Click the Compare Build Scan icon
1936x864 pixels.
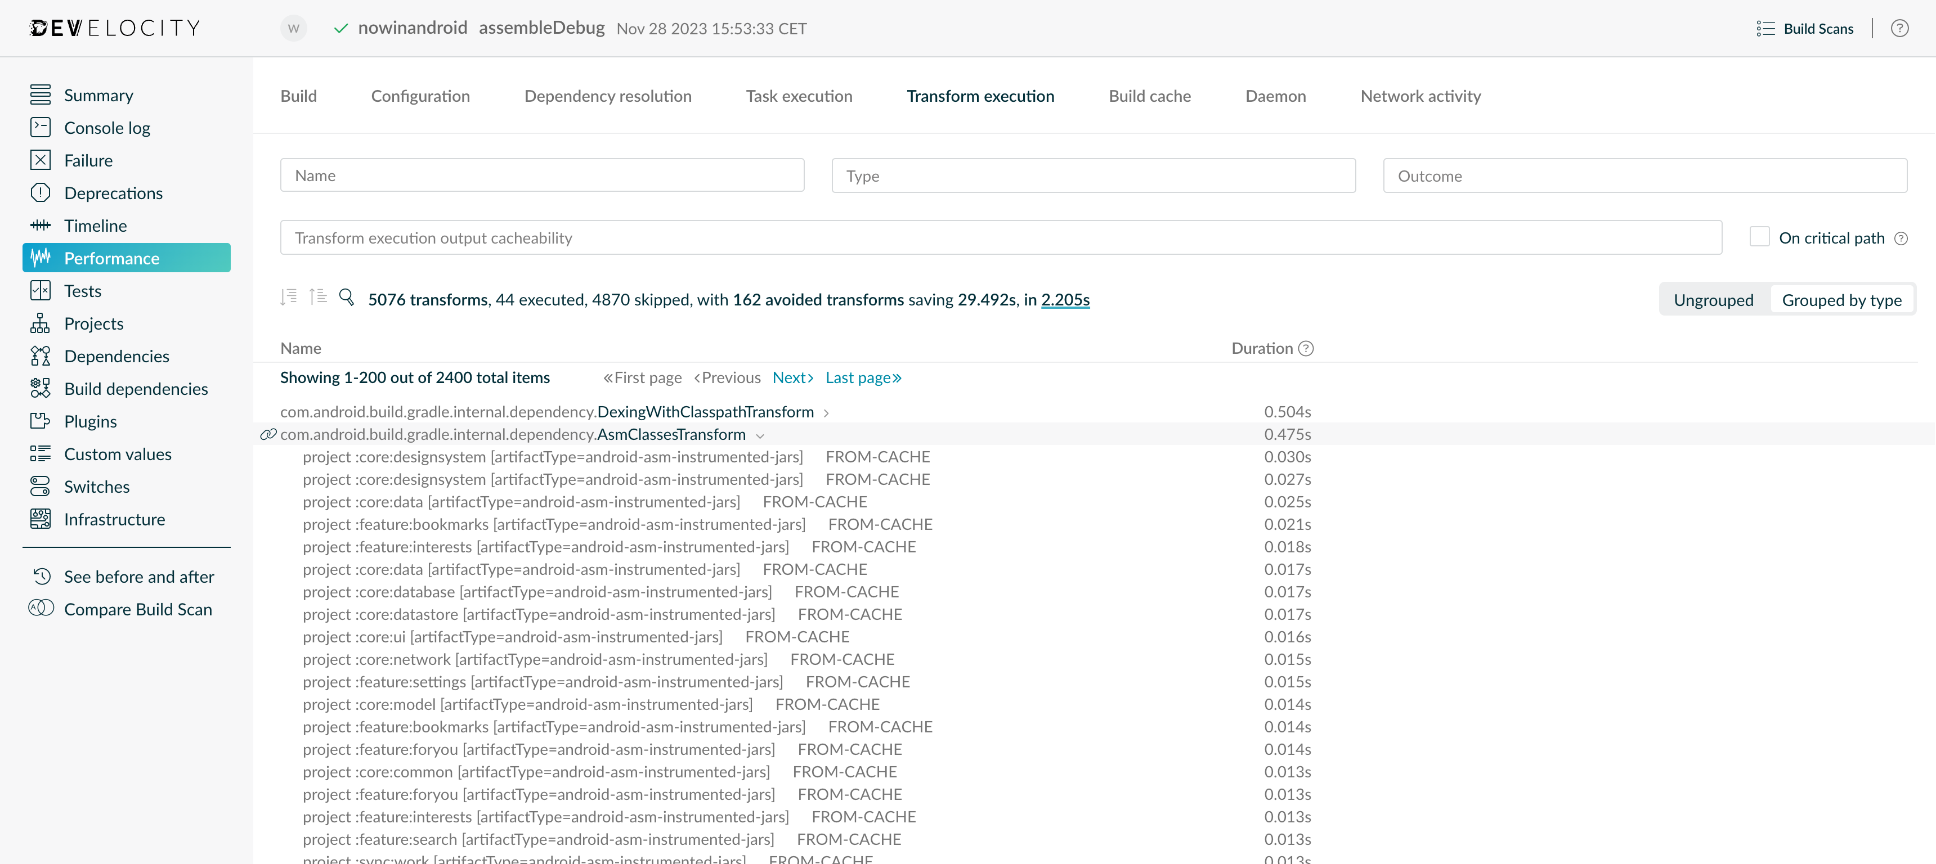point(41,609)
